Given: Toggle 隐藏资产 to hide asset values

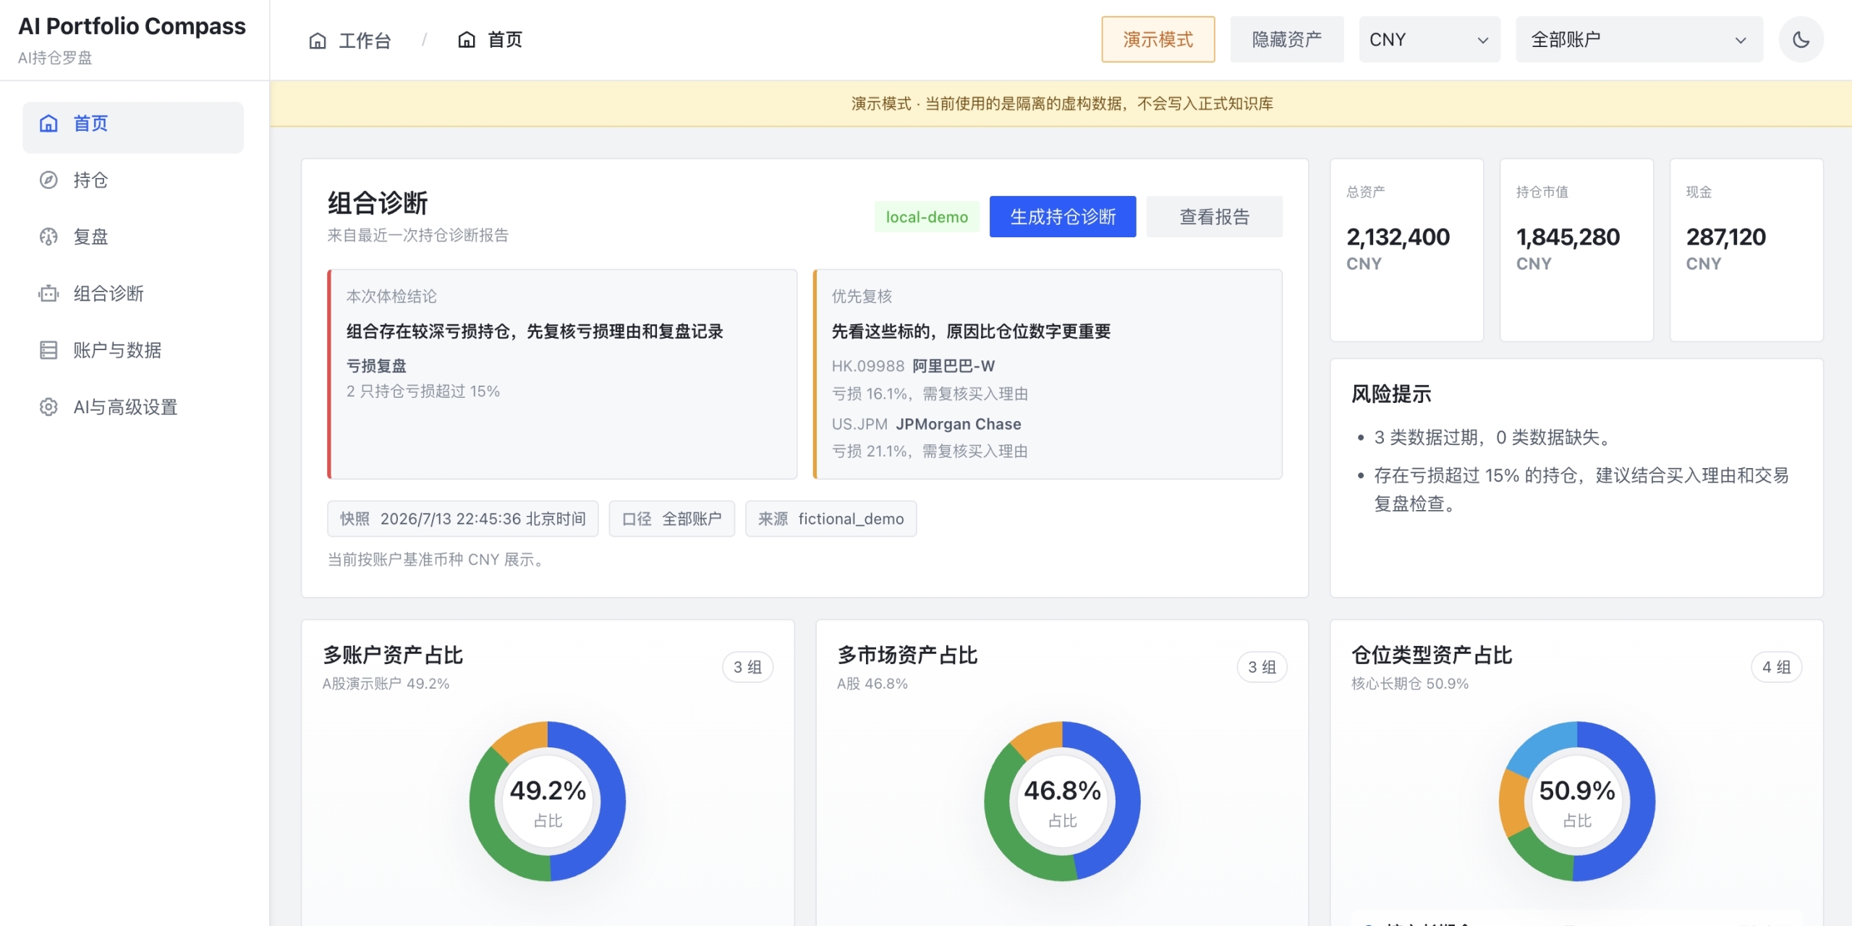Looking at the screenshot, I should tap(1286, 39).
